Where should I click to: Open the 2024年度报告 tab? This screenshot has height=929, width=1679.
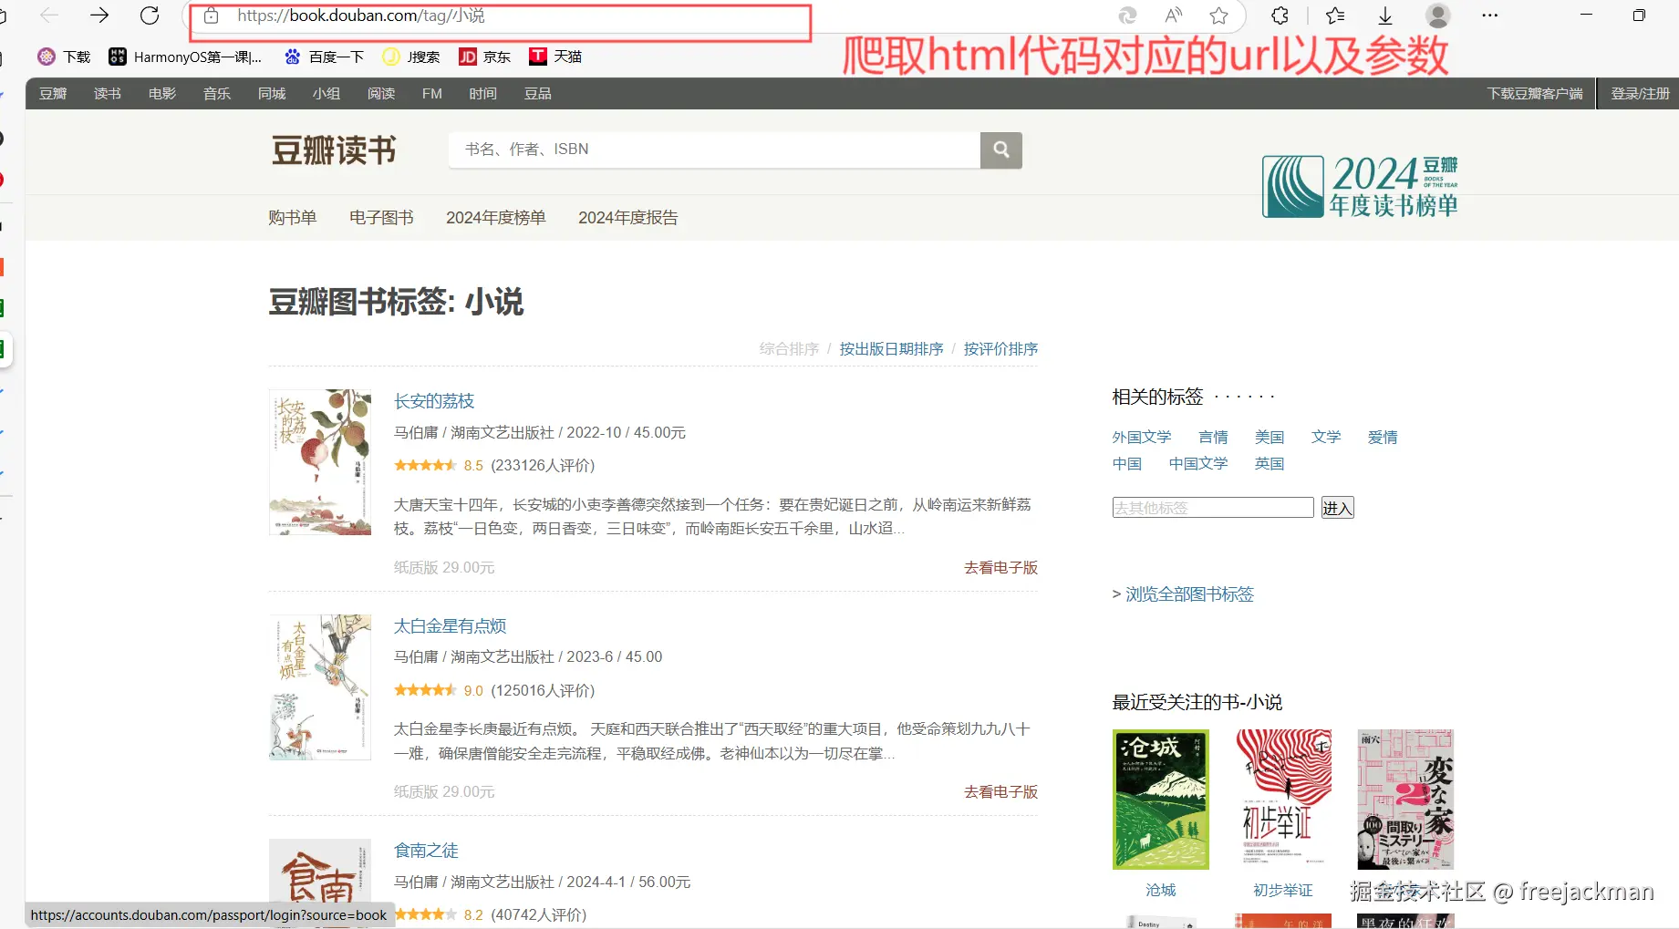(627, 218)
